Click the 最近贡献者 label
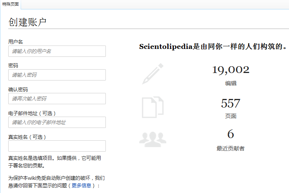289x193 pixels. coord(230,149)
